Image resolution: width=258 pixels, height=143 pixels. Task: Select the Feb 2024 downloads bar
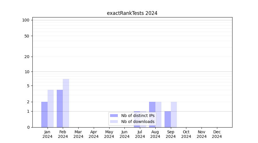click(66, 103)
